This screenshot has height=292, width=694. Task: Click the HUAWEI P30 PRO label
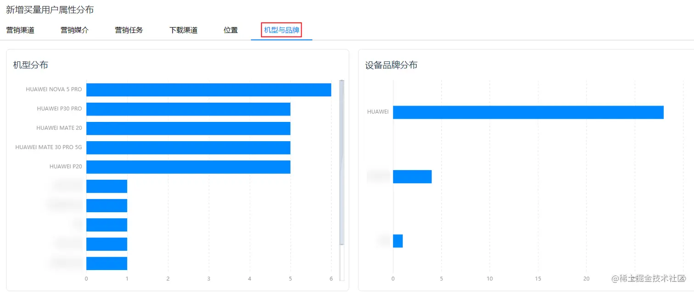pos(60,109)
